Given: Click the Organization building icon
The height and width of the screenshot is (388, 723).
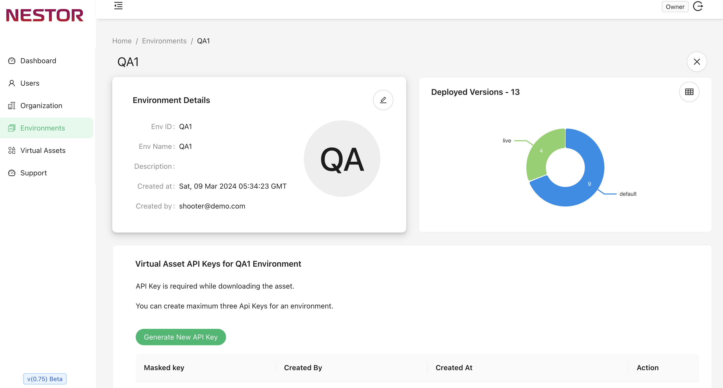Looking at the screenshot, I should click(x=12, y=106).
